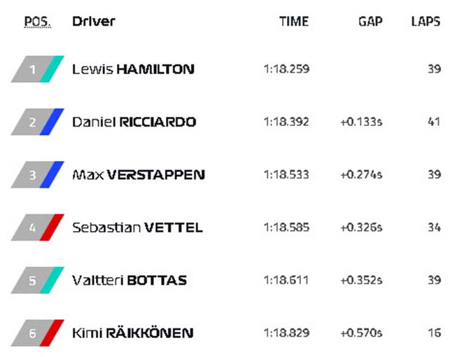
Task: Click Ricciardo's gap +0.133s
Action: coord(361,122)
